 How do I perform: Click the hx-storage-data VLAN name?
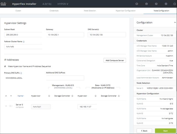(x=167, y=109)
